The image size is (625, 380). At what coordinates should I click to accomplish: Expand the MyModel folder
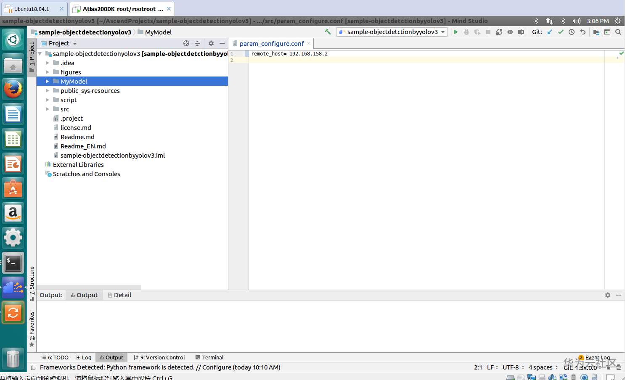(x=48, y=82)
